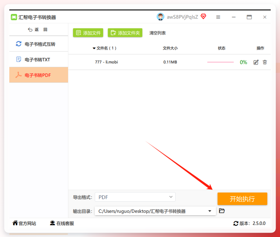Collapse the 文件名 (1) column sort triangle

pyautogui.click(x=94, y=48)
